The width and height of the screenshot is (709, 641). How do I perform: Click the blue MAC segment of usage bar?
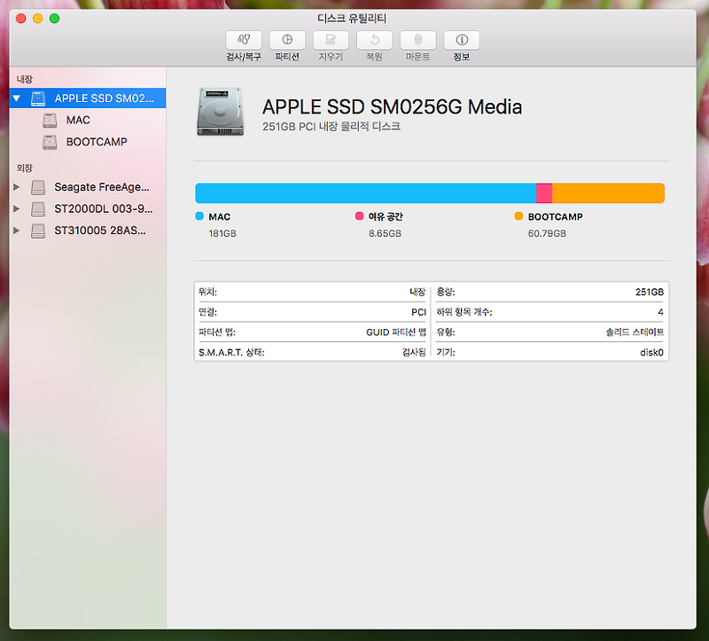coord(365,193)
